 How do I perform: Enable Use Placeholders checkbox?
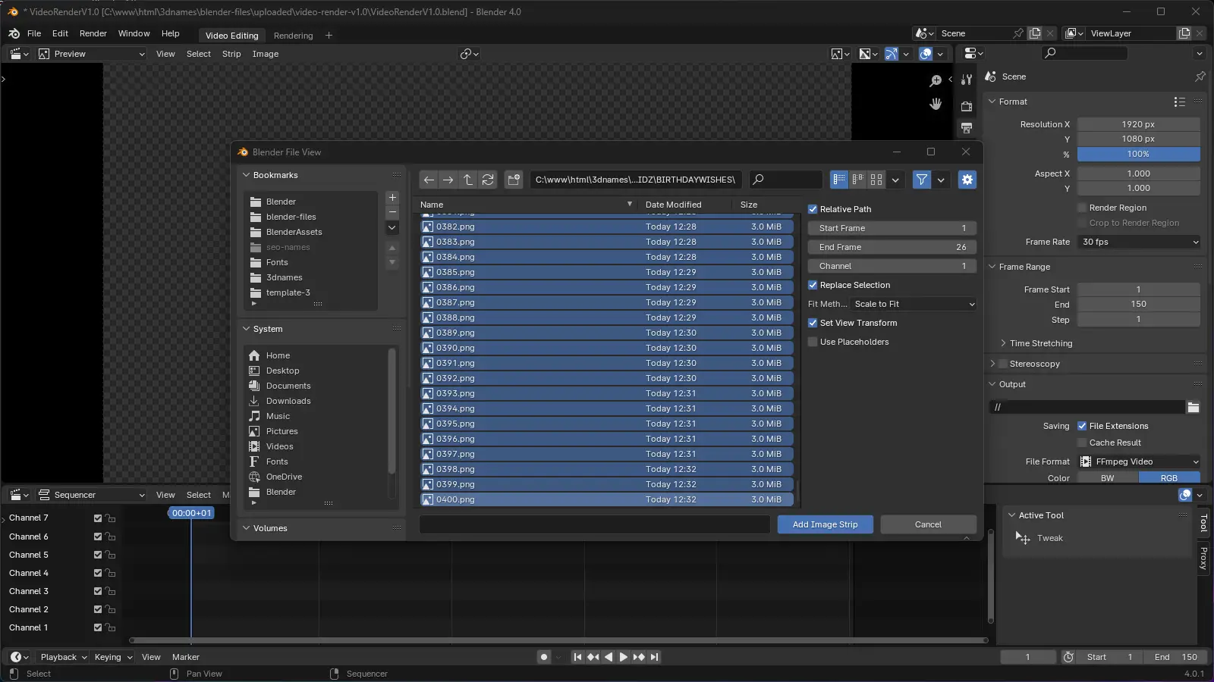(x=813, y=342)
